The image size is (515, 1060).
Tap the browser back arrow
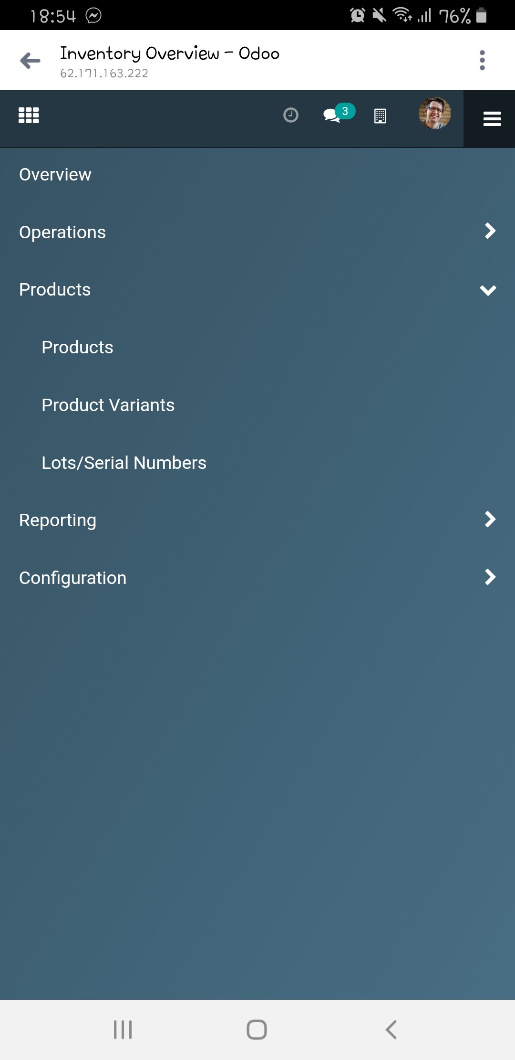31,61
